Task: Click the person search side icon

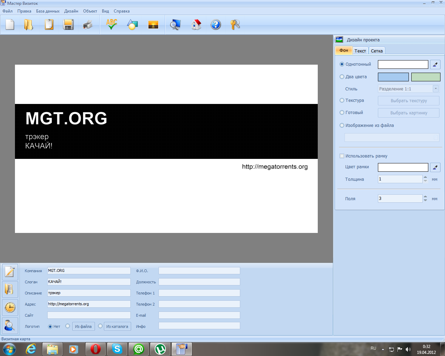Action: pyautogui.click(x=10, y=325)
